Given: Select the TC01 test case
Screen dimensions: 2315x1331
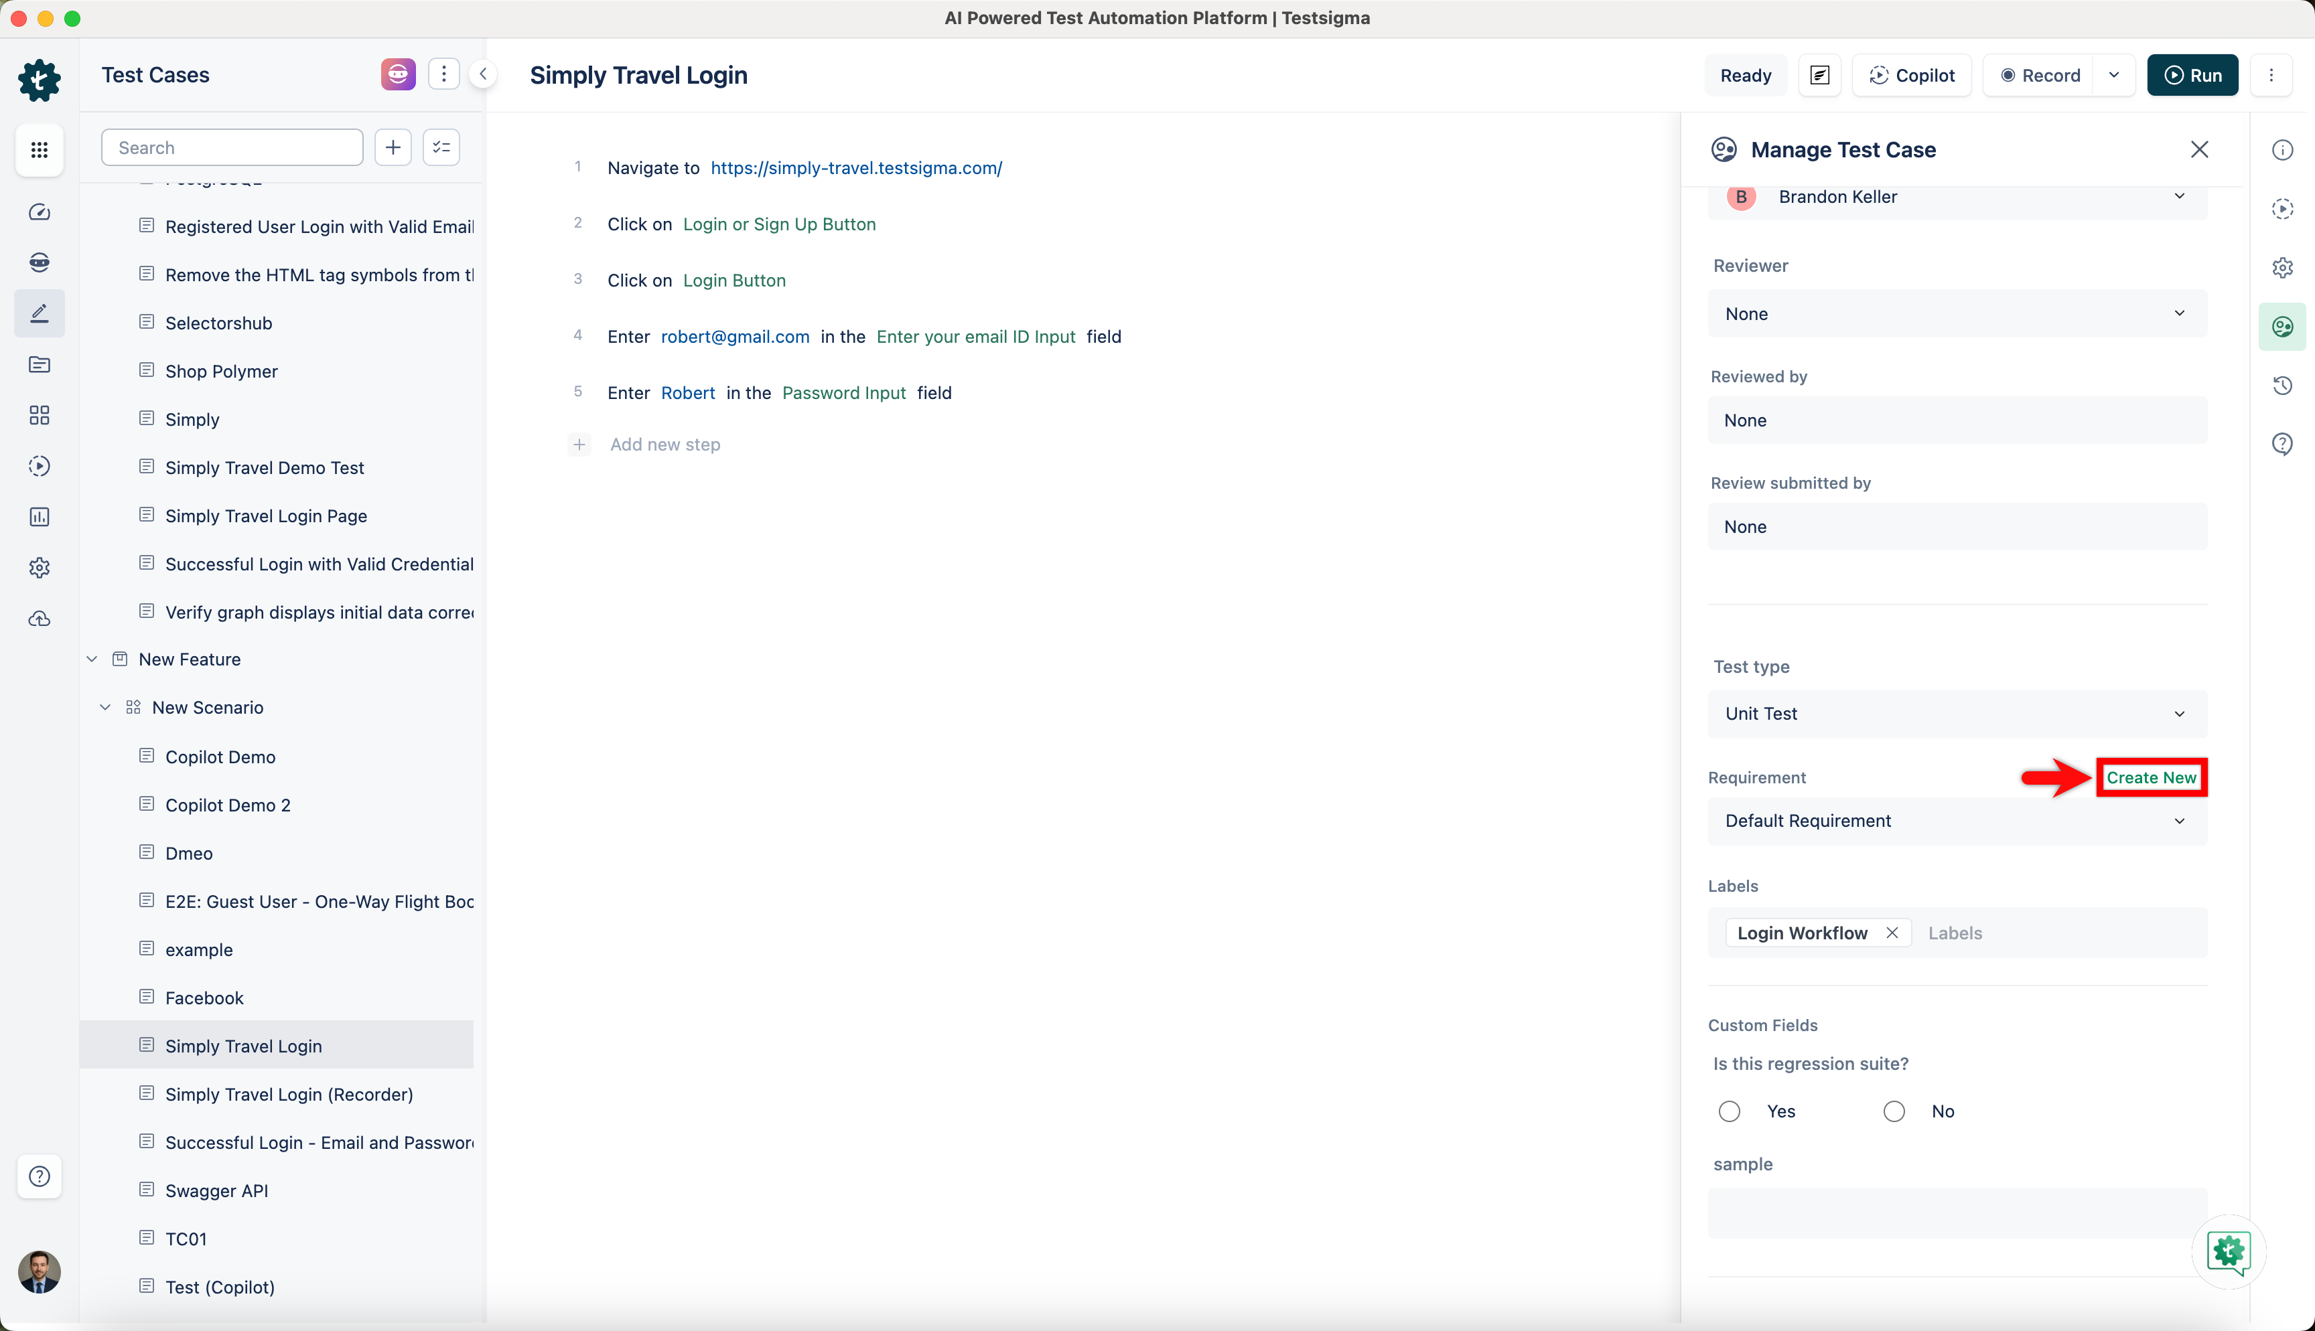Looking at the screenshot, I should click(x=186, y=1239).
